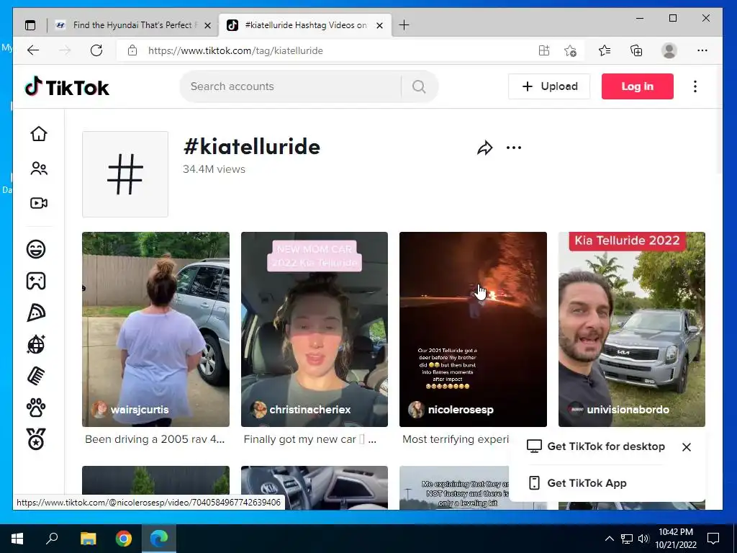Click the browser Back arrow
This screenshot has width=737, height=553.
(x=33, y=50)
